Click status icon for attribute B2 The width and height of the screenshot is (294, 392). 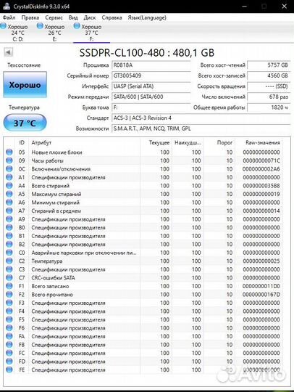9,244
